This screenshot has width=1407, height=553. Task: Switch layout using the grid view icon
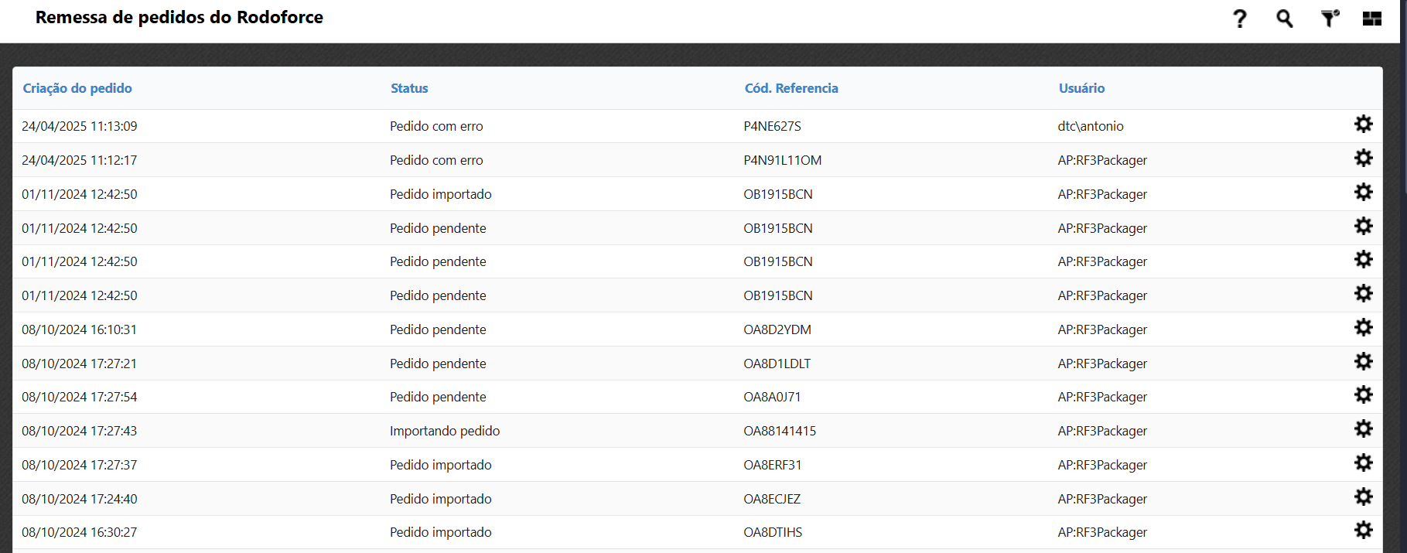click(x=1371, y=19)
